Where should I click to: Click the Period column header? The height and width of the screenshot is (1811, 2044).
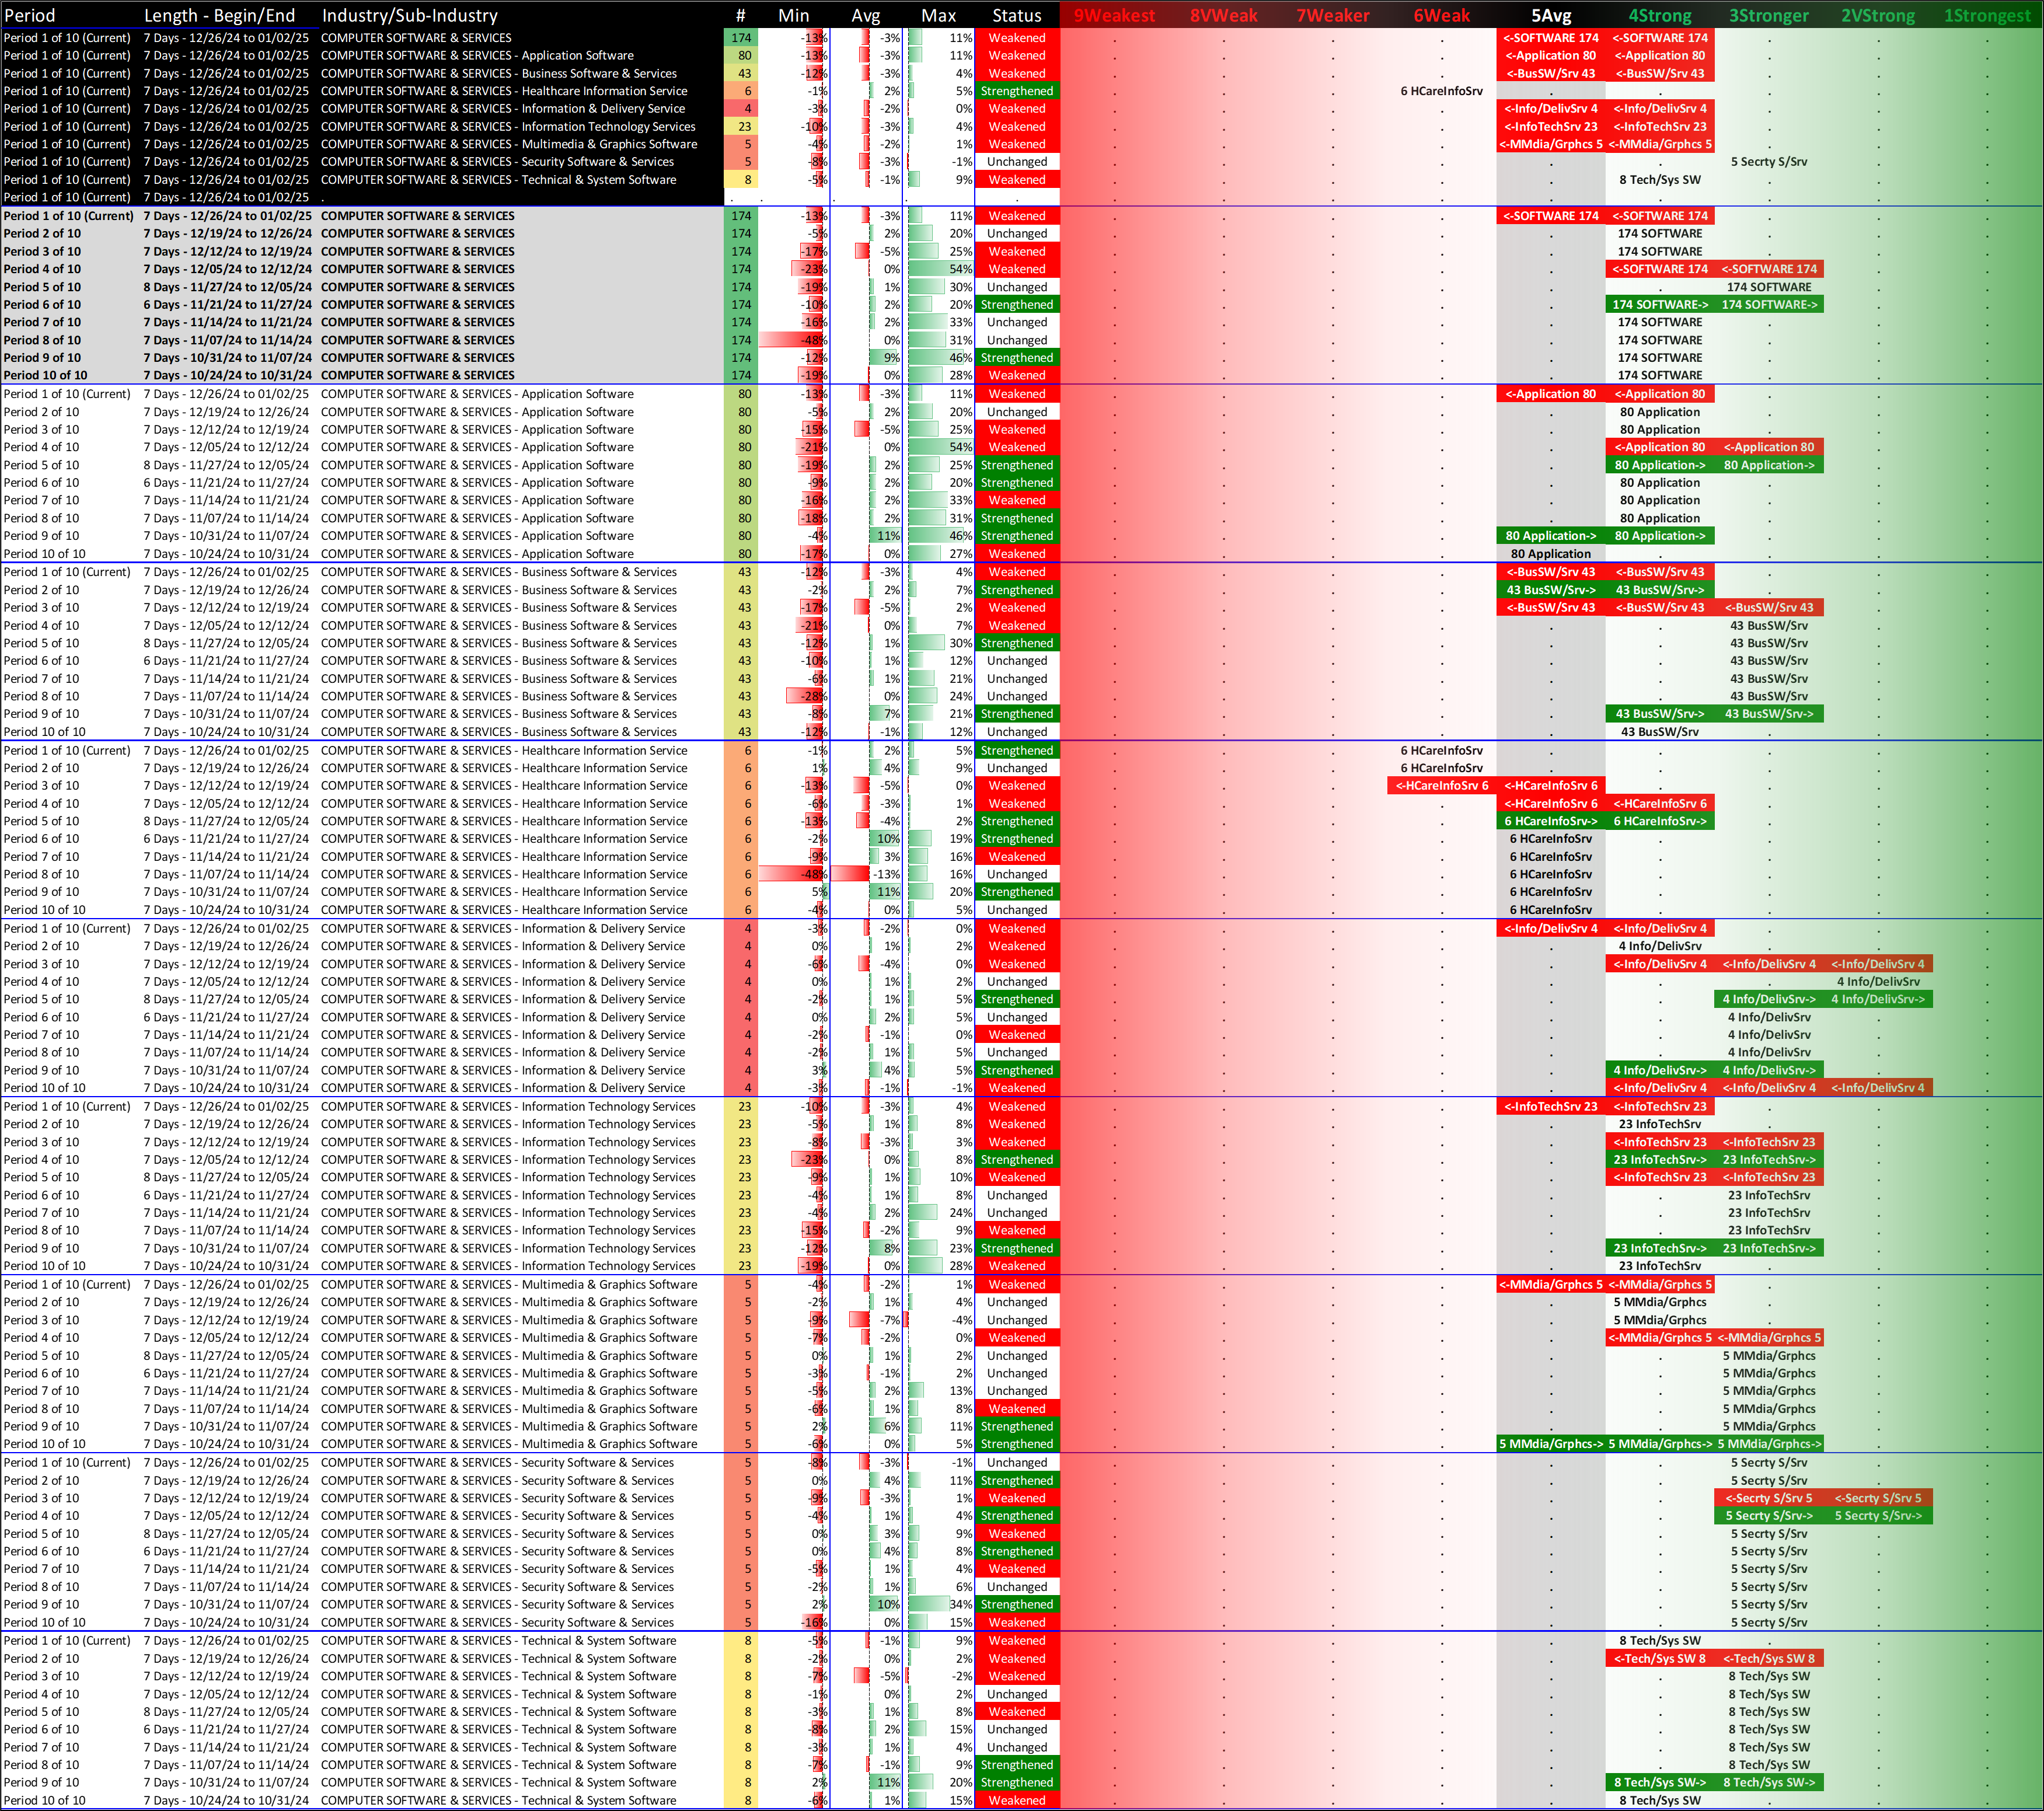[30, 15]
